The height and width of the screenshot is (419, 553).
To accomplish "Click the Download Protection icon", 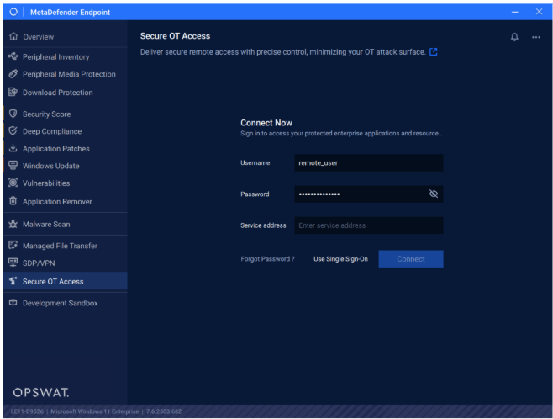I will click(x=13, y=93).
